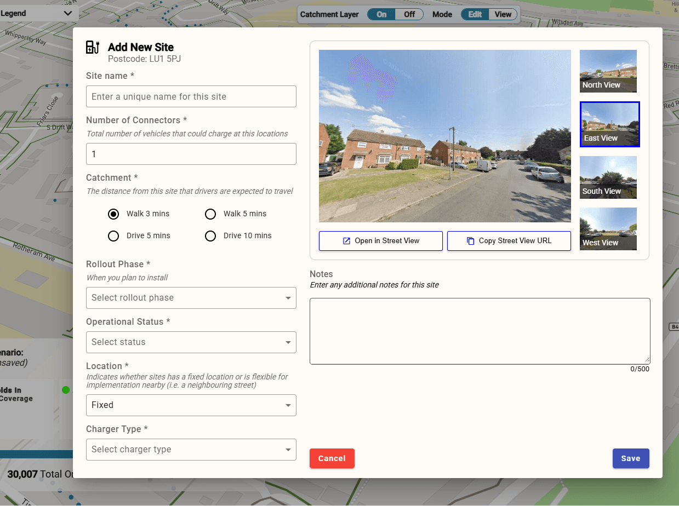Expand the Operational Status dropdown
The width and height of the screenshot is (679, 506).
[x=191, y=342]
